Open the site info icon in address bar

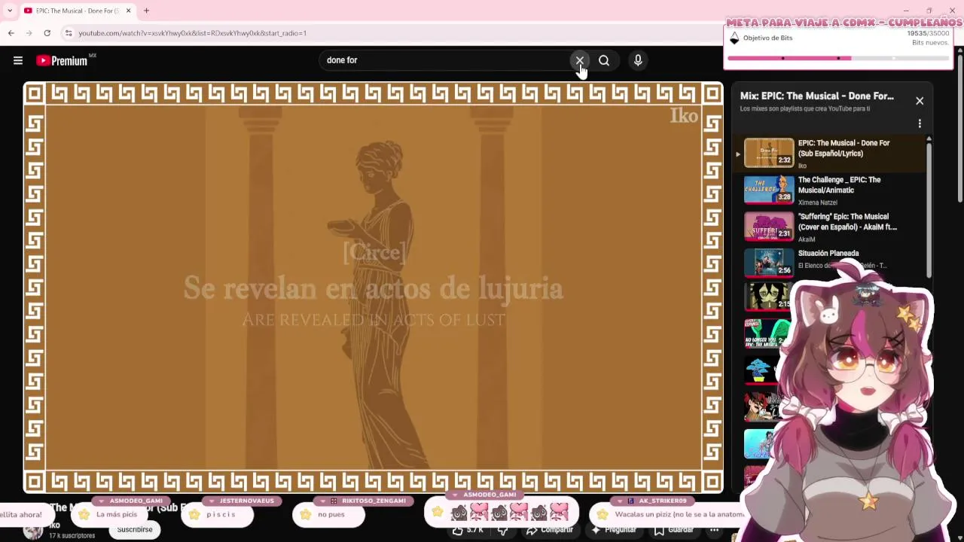(x=68, y=33)
